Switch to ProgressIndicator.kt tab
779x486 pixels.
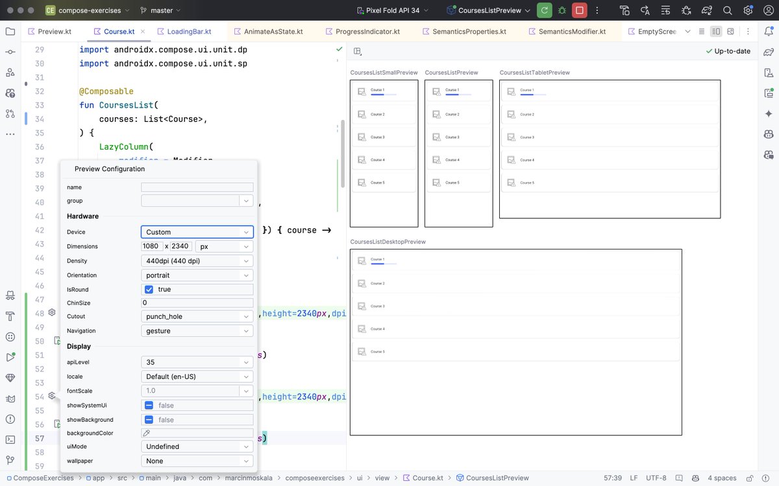point(362,31)
